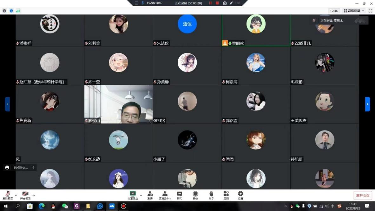Open the screen recorder hamburger menu
This screenshot has height=211, width=375.
[x=136, y=3]
